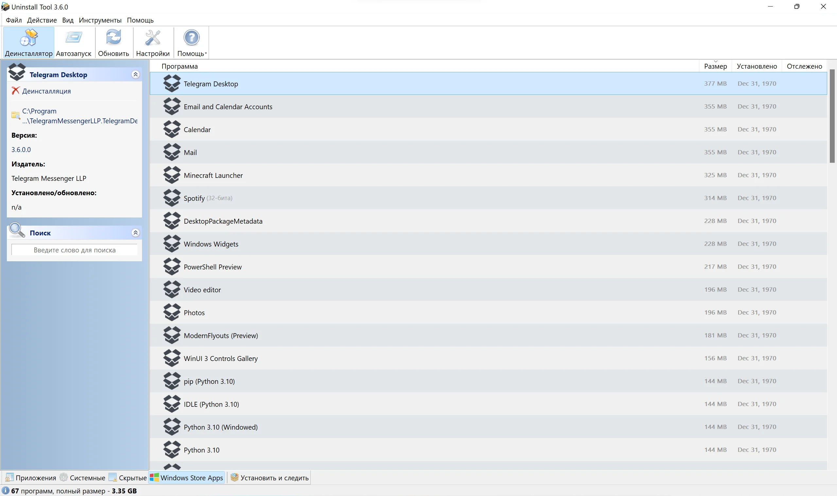Click the 'WinUI 3 Controls Gallery' name

click(x=220, y=358)
